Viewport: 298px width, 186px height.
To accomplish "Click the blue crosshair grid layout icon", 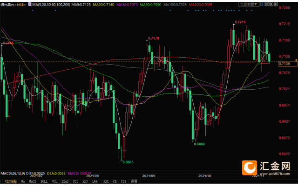I will tap(262, 4).
